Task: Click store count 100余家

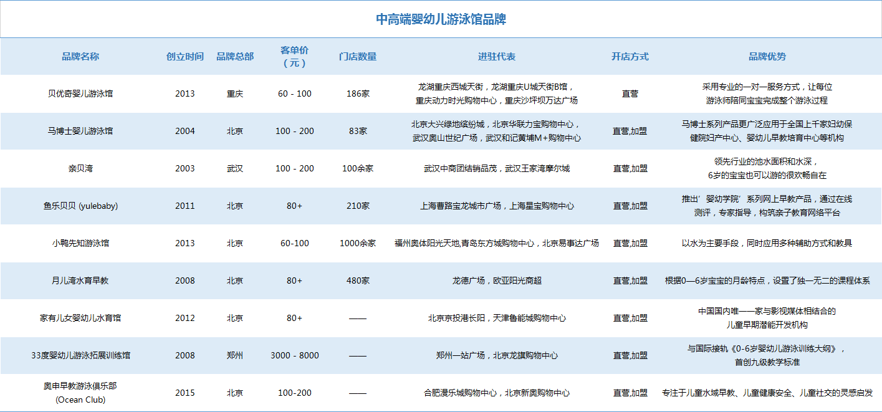Action: [x=358, y=169]
